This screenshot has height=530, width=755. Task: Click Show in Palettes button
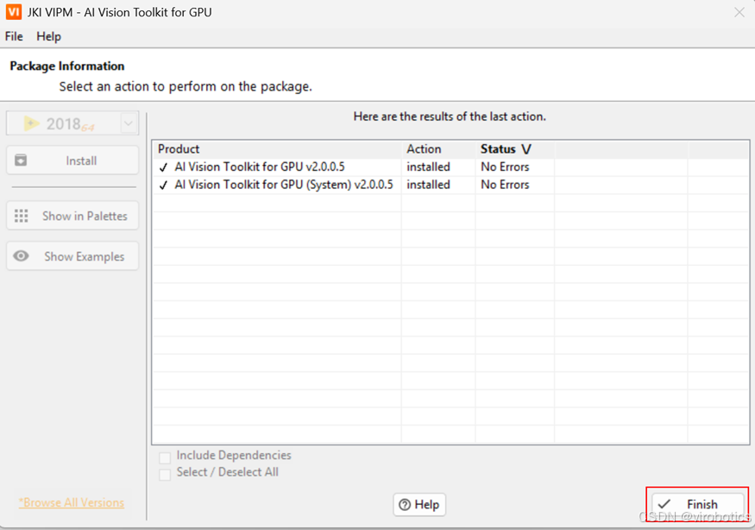point(72,216)
